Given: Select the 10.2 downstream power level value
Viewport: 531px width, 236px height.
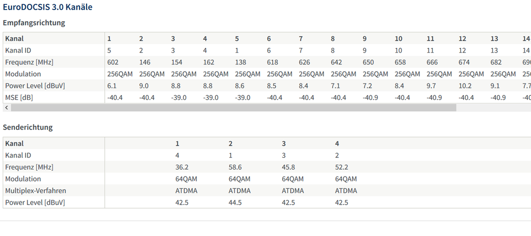Looking at the screenshot, I should (465, 86).
